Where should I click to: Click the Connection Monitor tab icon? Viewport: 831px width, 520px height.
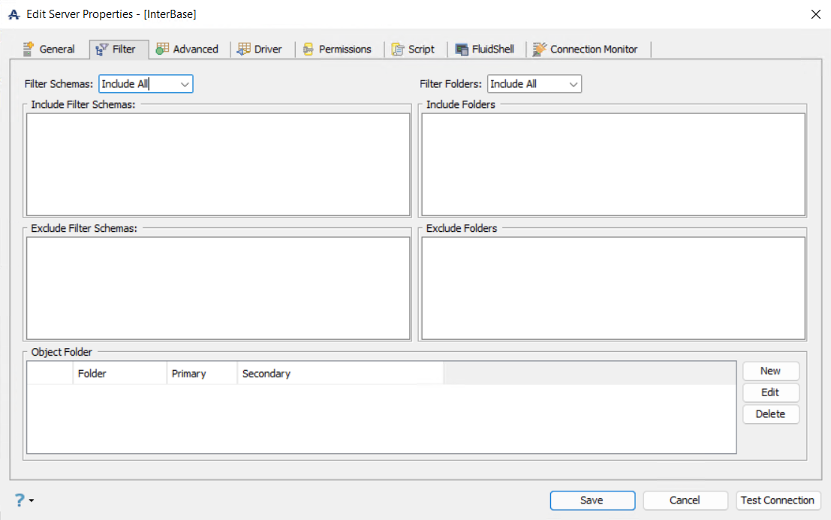539,50
